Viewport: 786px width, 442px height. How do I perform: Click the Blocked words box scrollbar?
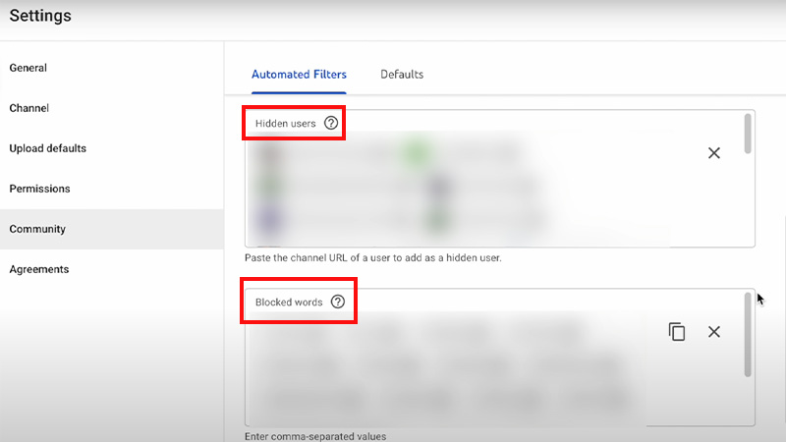click(x=748, y=334)
